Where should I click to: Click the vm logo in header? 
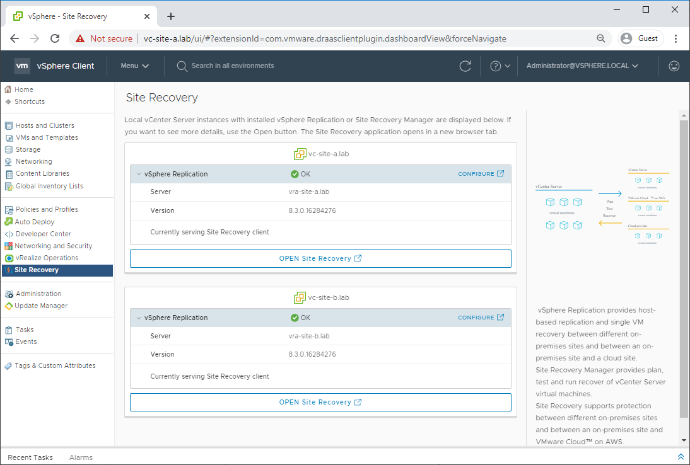(22, 66)
